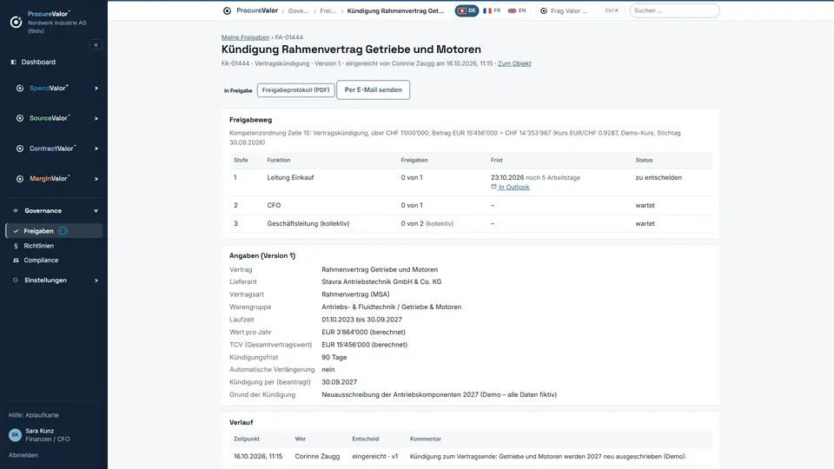Click the Leitung Einkauf row
Image resolution: width=834 pixels, height=469 pixels.
[471, 182]
